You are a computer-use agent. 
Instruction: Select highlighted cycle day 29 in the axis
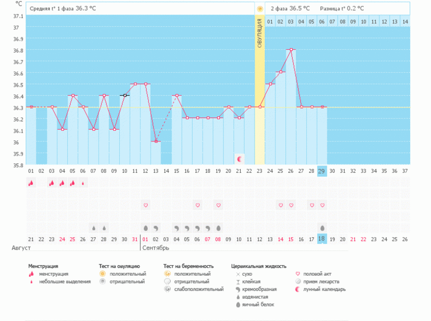click(322, 171)
